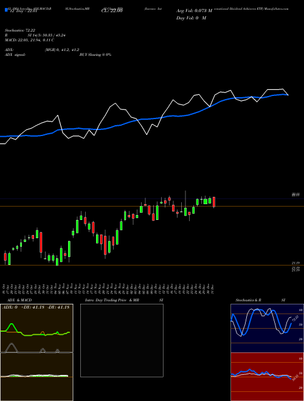Click the blue 12 Day SMA legend square
The image size is (304, 401).
6,10
